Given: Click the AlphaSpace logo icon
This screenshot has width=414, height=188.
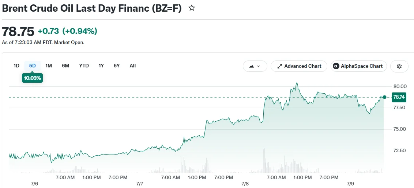Looking at the screenshot, I should tap(336, 66).
